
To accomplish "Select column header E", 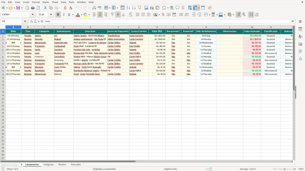I will [x=90, y=27].
